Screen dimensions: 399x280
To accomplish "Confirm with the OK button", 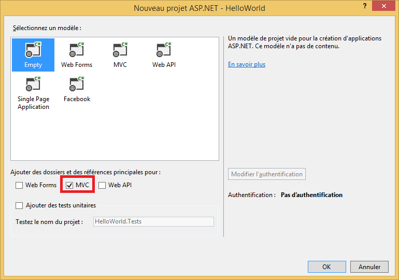I will pos(327,267).
